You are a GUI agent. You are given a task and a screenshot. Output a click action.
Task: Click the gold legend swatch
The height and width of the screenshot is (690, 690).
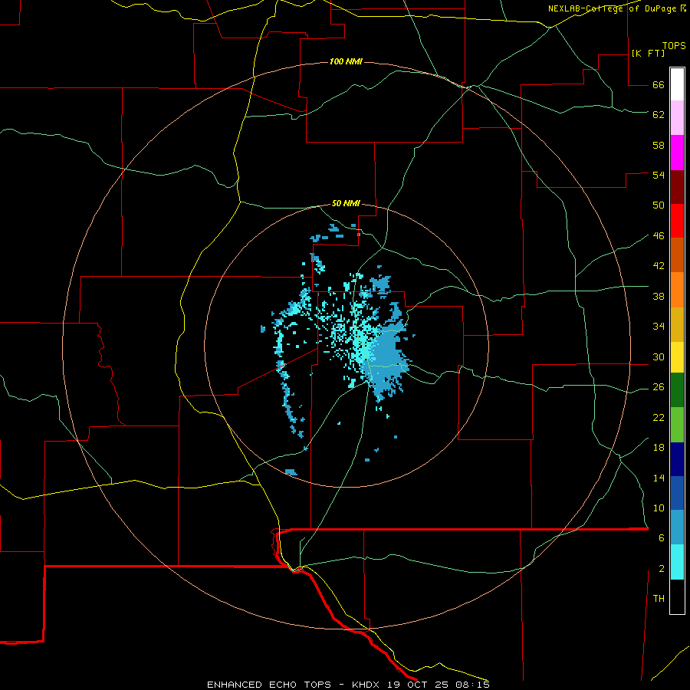tap(677, 324)
